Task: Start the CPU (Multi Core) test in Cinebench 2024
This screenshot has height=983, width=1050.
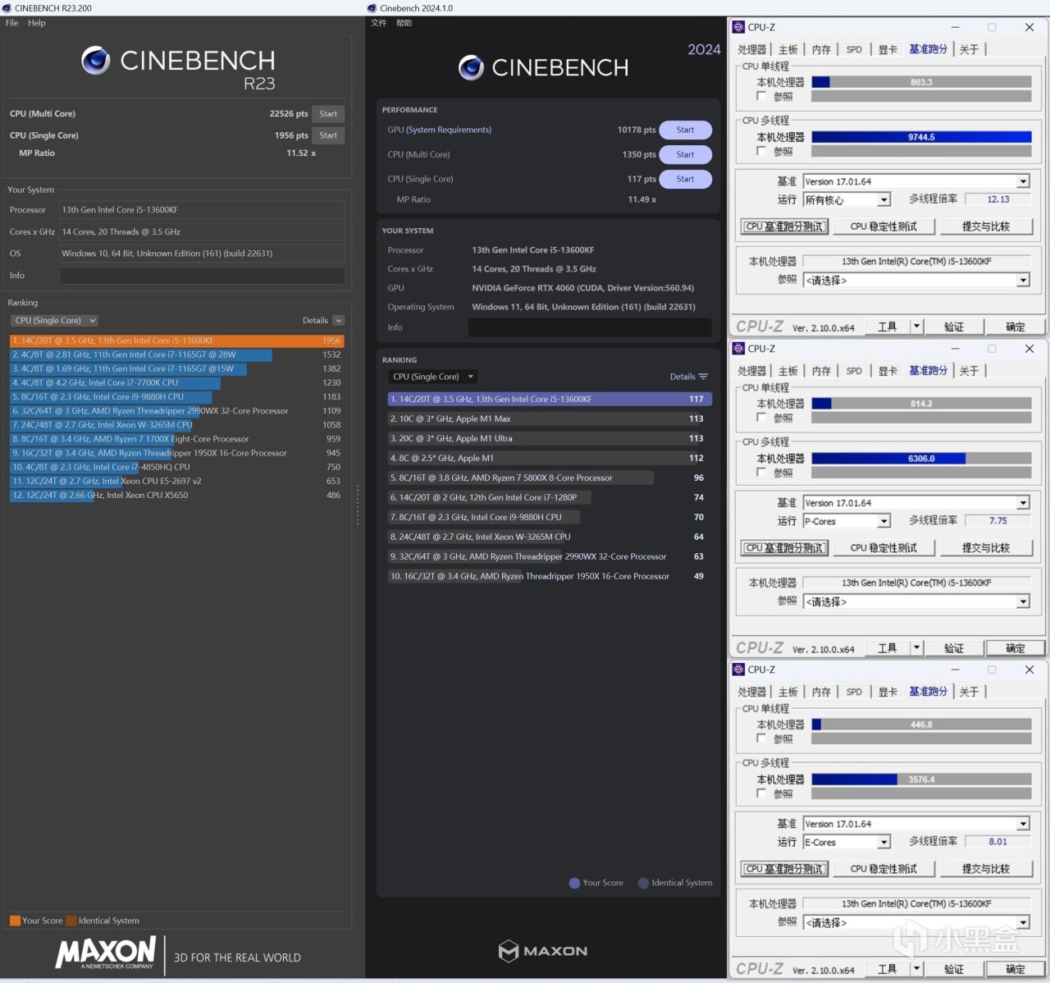Action: pyautogui.click(x=686, y=154)
